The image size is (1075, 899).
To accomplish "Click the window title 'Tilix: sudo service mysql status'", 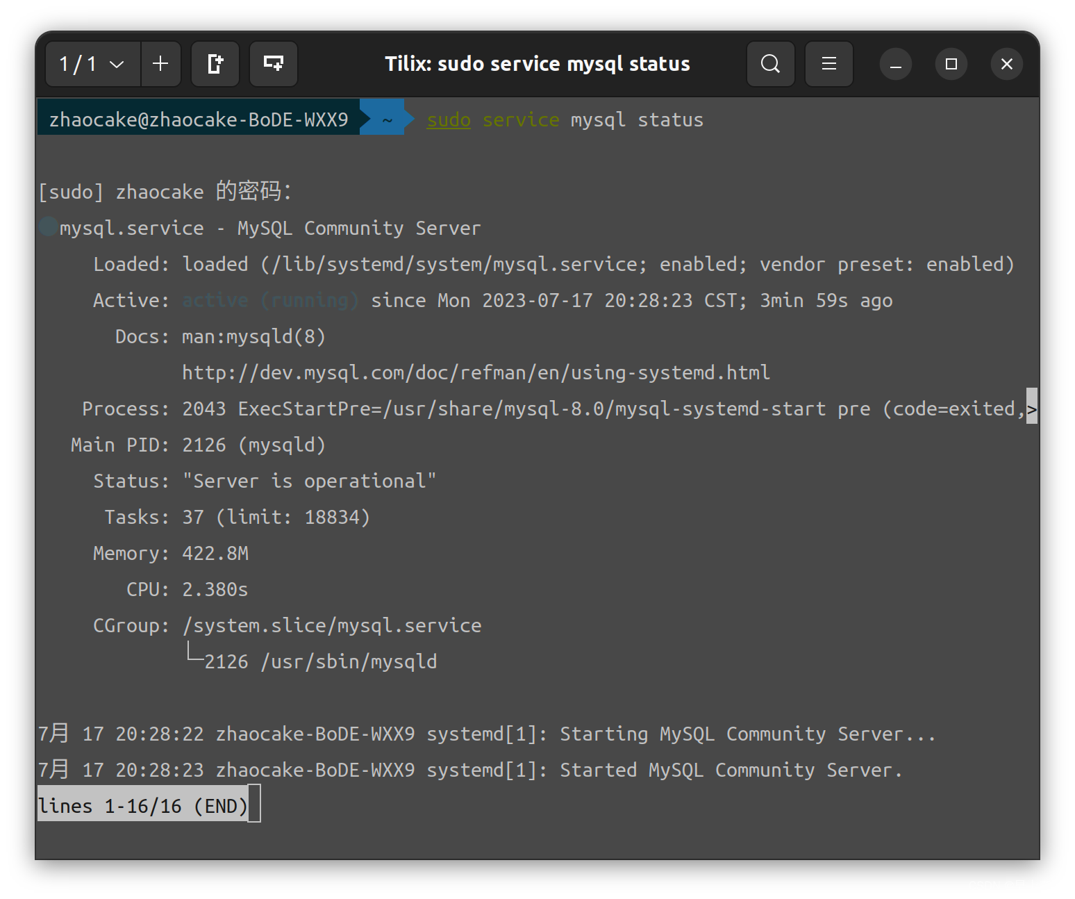I will click(x=537, y=64).
